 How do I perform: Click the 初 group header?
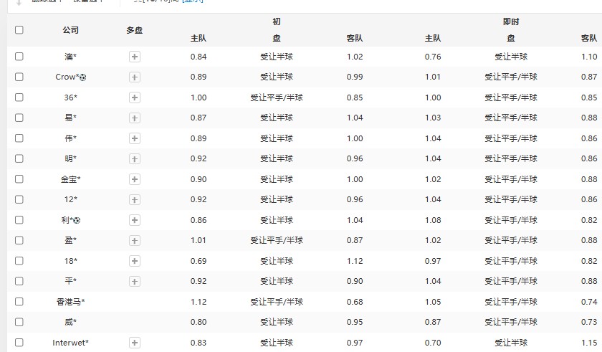277,22
